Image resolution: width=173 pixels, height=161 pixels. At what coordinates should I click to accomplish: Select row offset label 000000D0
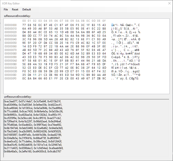pyautogui.click(x=11, y=71)
